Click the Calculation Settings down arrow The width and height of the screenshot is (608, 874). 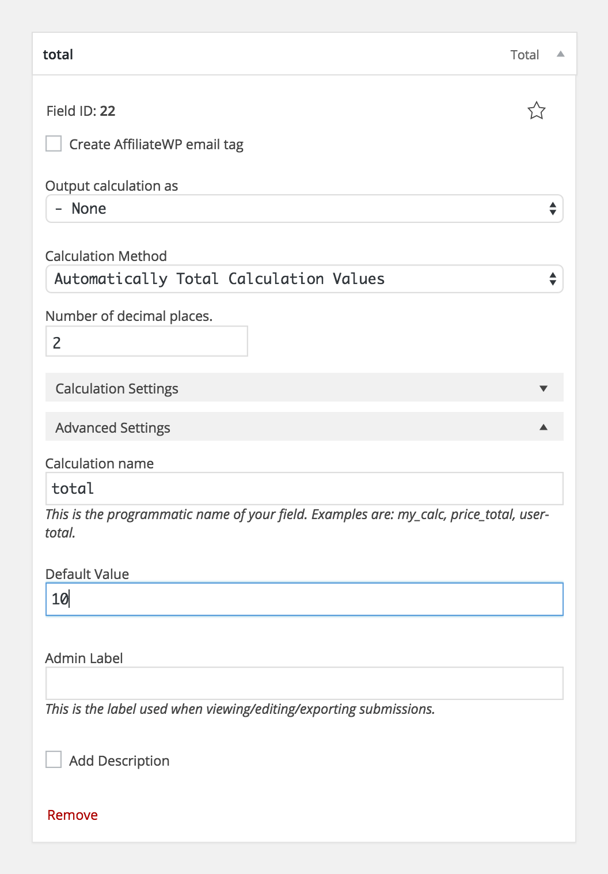tap(543, 388)
